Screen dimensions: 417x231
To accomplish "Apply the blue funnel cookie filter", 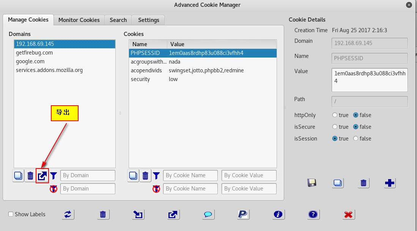I will pos(156,175).
